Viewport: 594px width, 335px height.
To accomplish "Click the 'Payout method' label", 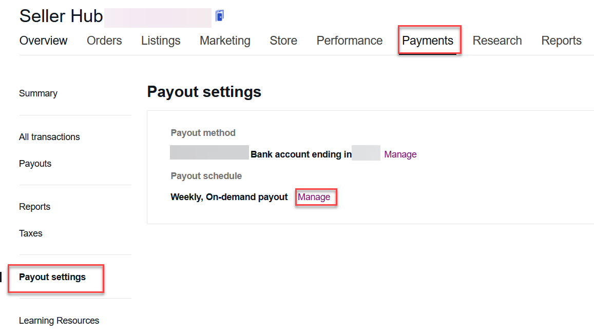I will 203,133.
